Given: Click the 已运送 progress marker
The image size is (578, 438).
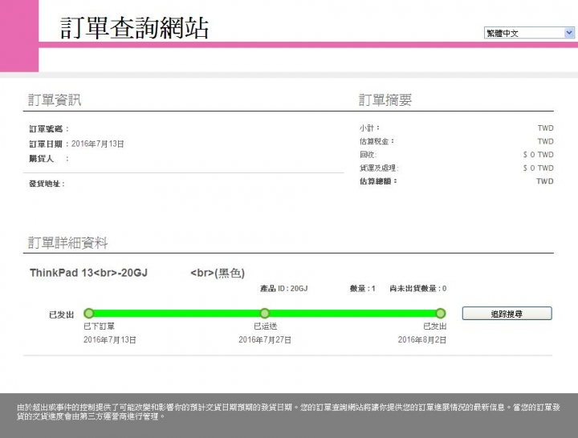Looking at the screenshot, I should (265, 314).
